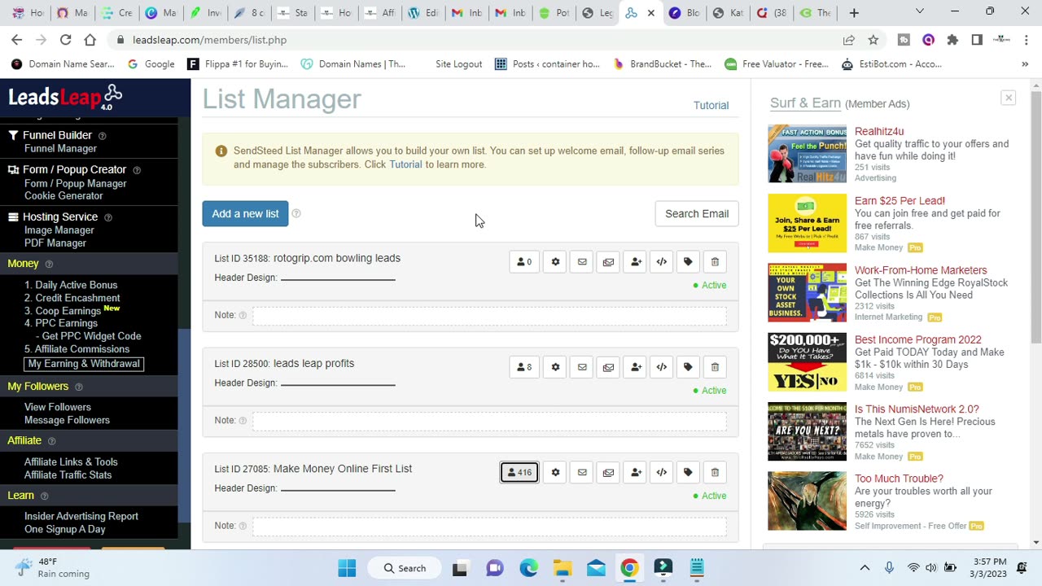This screenshot has height=586, width=1042.
Task: Get embed code for Make Money Online First List
Action: [x=662, y=472]
